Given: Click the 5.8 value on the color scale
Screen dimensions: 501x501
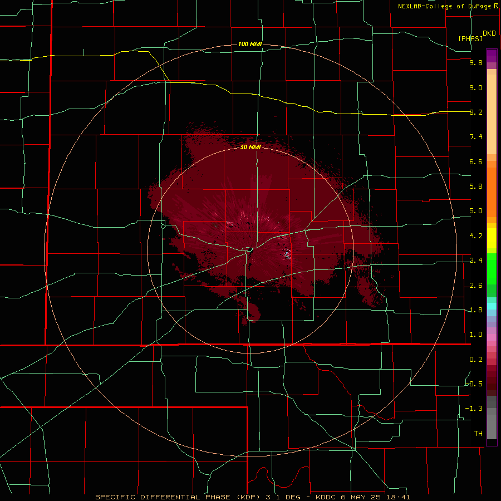Looking at the screenshot, I should pyautogui.click(x=476, y=186).
